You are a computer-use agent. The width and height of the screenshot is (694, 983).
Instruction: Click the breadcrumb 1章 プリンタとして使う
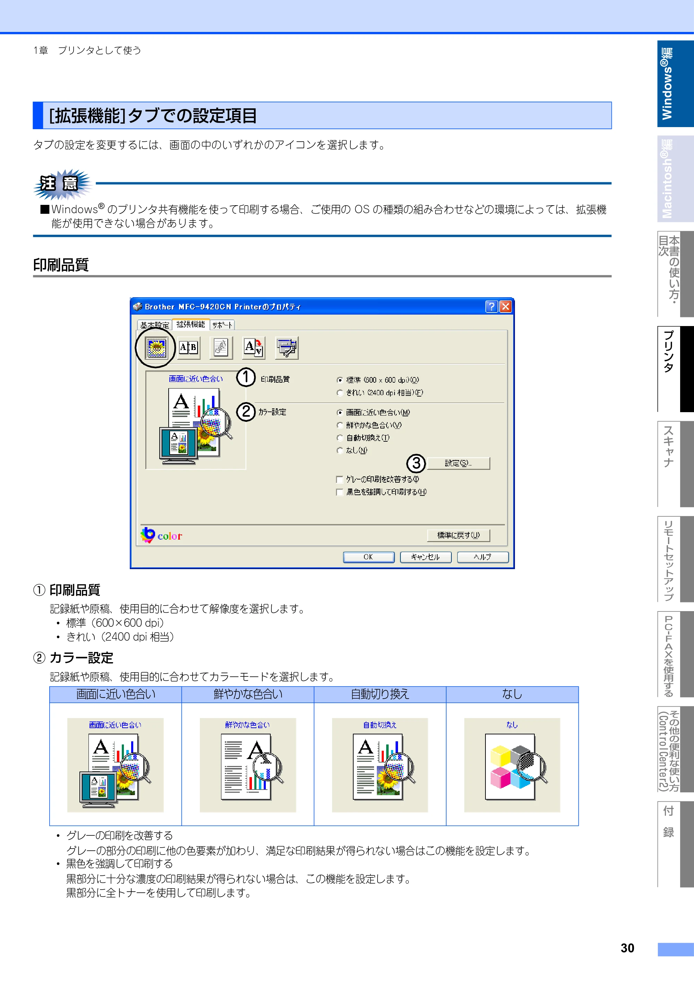pos(87,50)
